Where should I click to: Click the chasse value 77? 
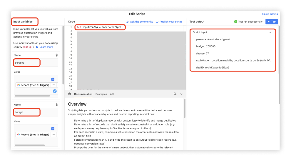(x=207, y=53)
